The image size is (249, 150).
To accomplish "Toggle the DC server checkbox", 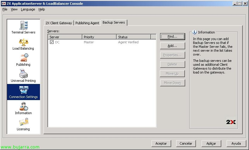I will pyautogui.click(x=52, y=42).
